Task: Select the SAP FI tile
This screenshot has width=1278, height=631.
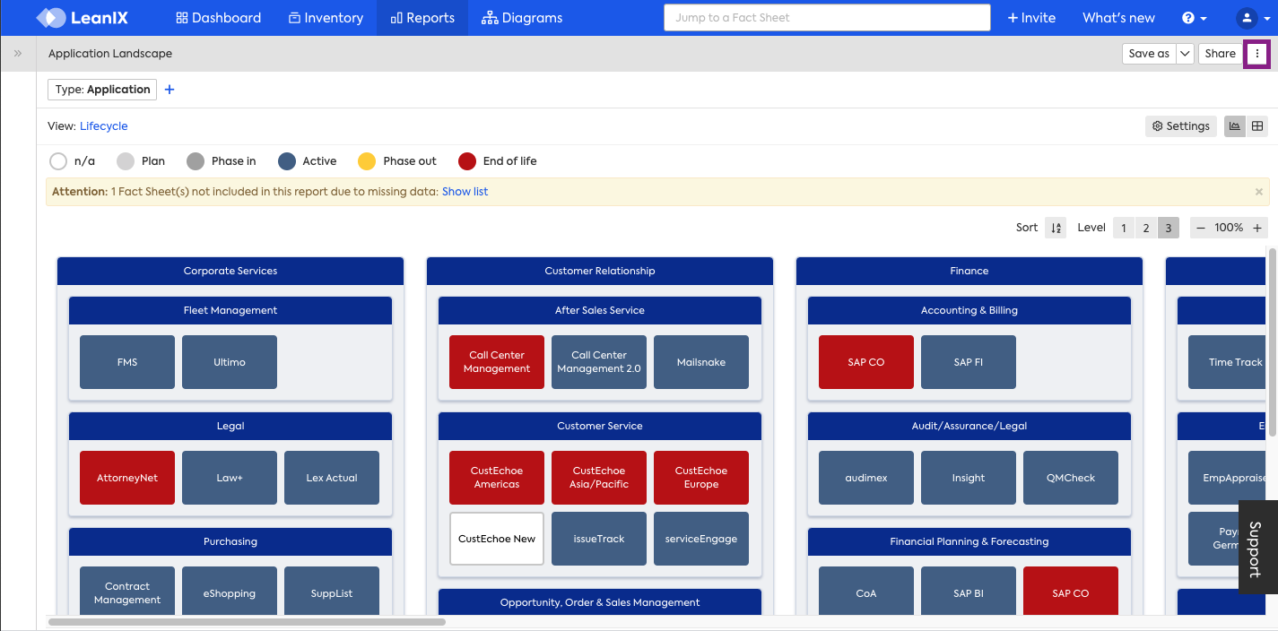Action: (969, 362)
